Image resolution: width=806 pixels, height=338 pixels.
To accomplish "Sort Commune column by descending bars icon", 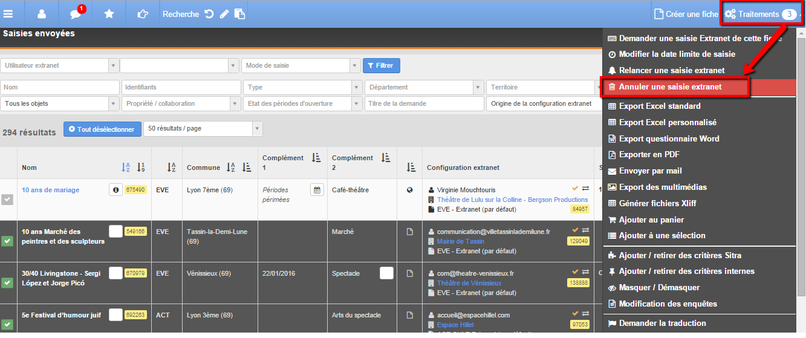I will (246, 167).
